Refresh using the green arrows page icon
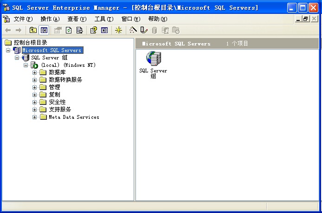The image size is (322, 213). (x=68, y=31)
